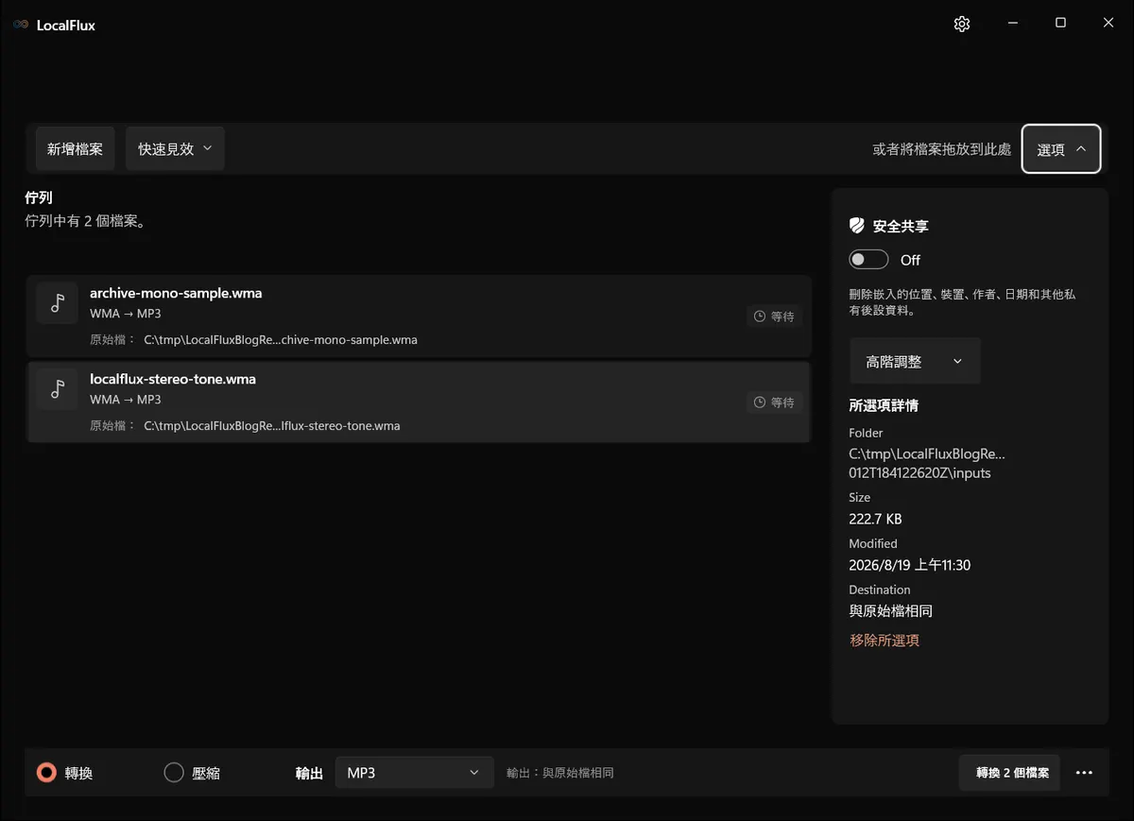Screen dimensions: 1134x821
Task: Select the 壓縮 radio button
Action: pyautogui.click(x=174, y=773)
